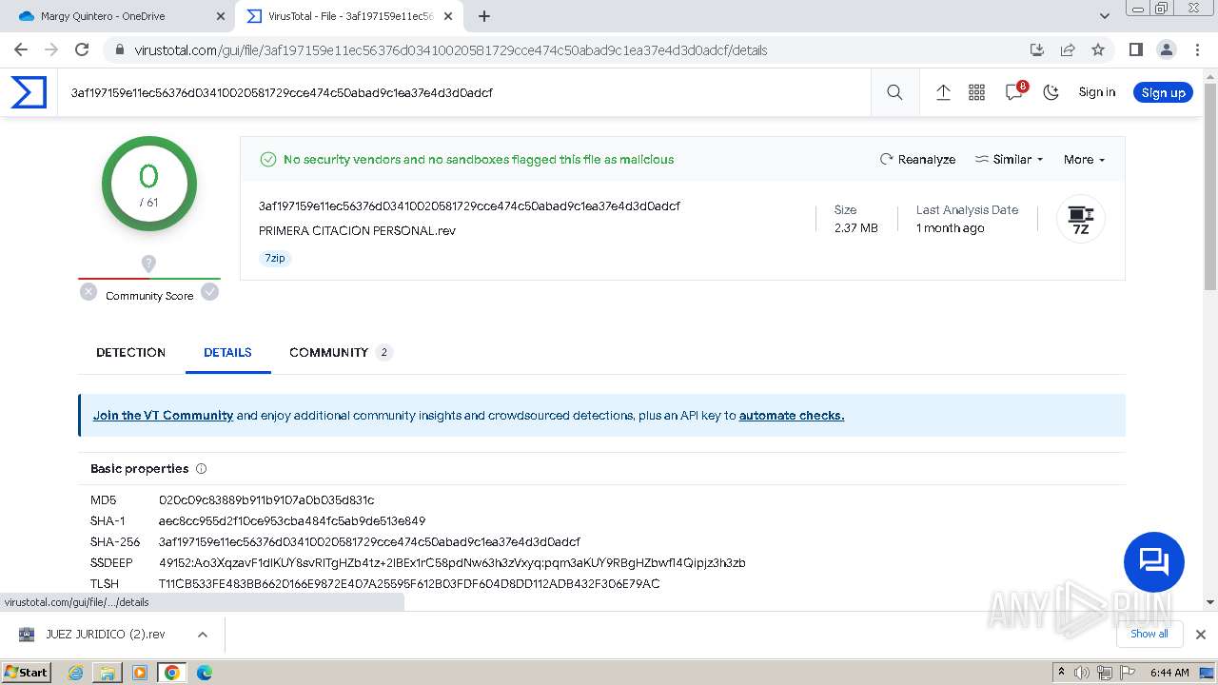
Task: Click Join the VT Community link
Action: click(163, 416)
